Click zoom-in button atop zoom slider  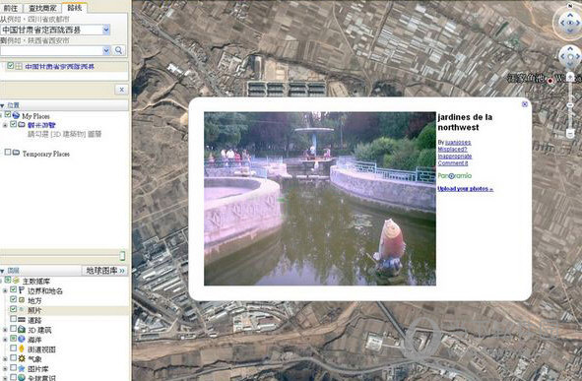pos(570,77)
